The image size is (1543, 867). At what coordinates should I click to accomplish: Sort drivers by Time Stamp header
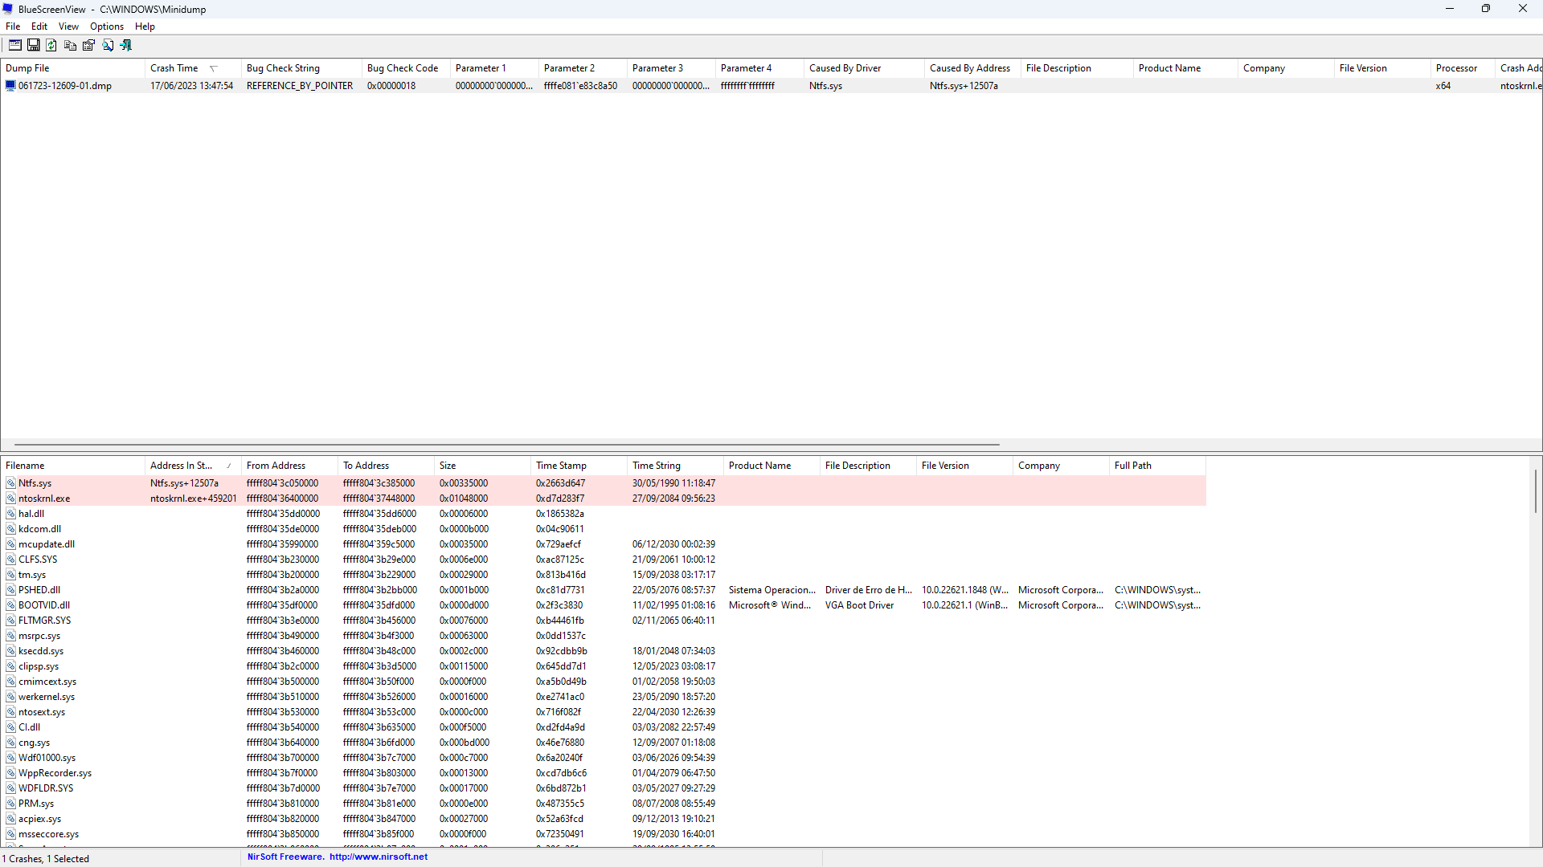pyautogui.click(x=579, y=466)
